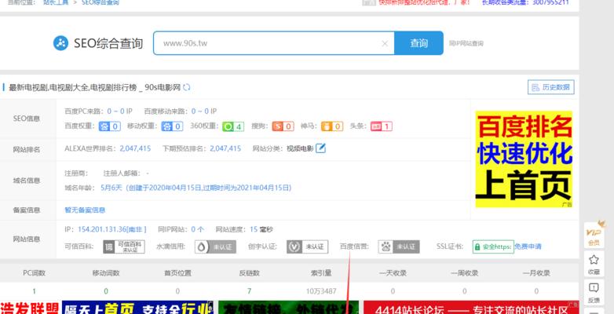
Task: Click the 水滴信用 未认证 badge
Action: [x=215, y=246]
